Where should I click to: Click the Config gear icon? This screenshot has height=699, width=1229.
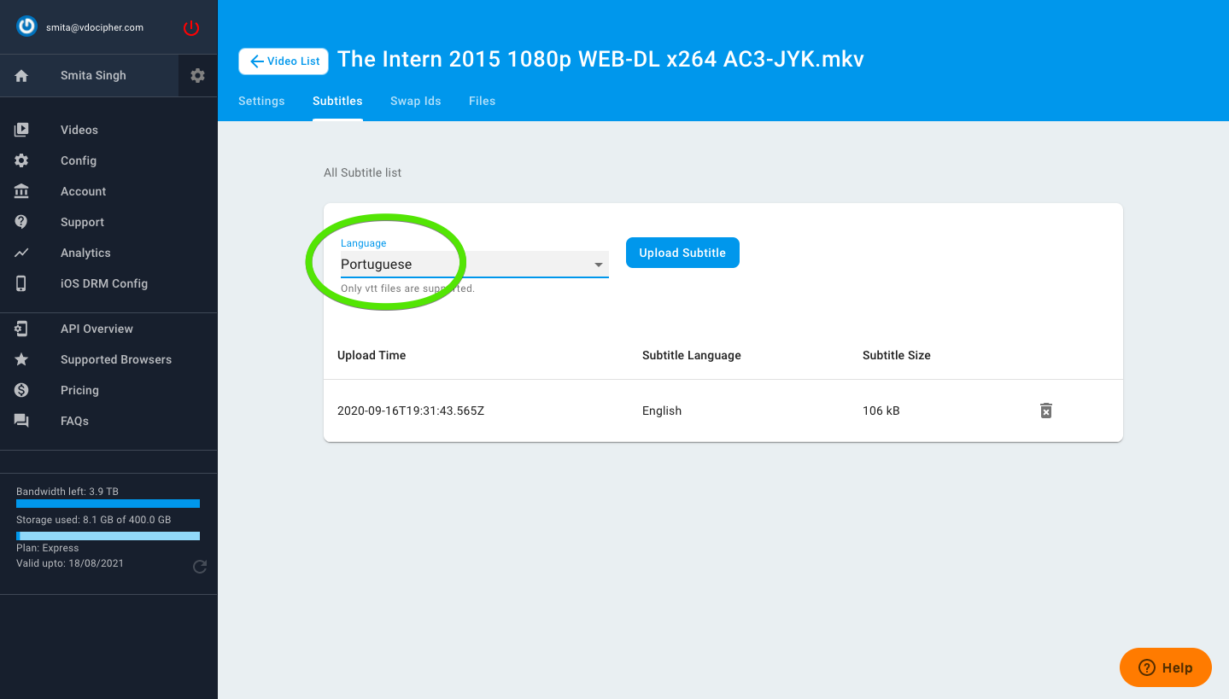point(21,160)
